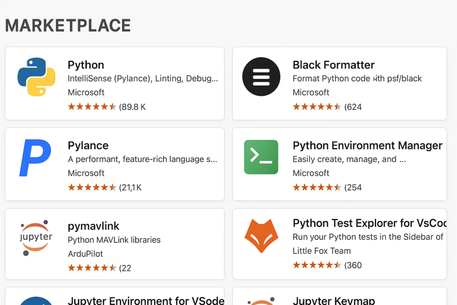Image resolution: width=457 pixels, height=305 pixels.
Task: Click 'Python MAVLink libraries' description
Action: [x=114, y=240]
